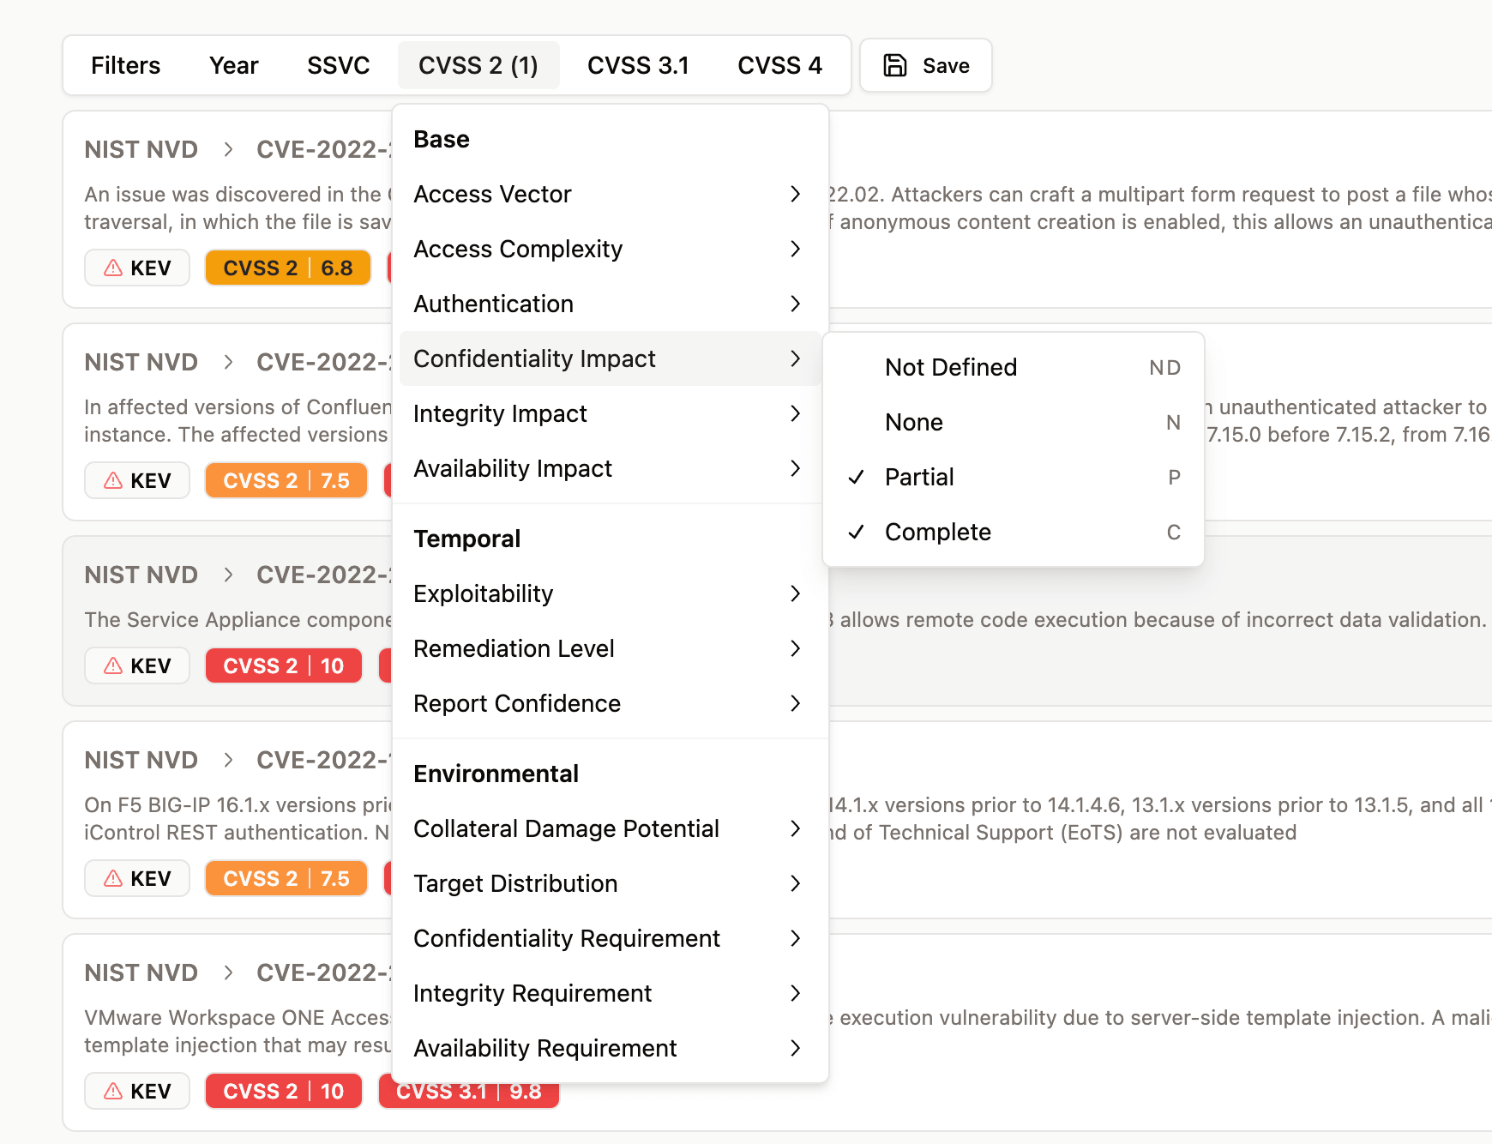1492x1144 pixels.
Task: Click the red CVSS 2 10 badge in third card
Action: [283, 666]
